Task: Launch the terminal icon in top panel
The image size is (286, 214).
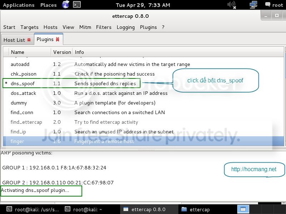Action: pyautogui.click(x=77, y=5)
